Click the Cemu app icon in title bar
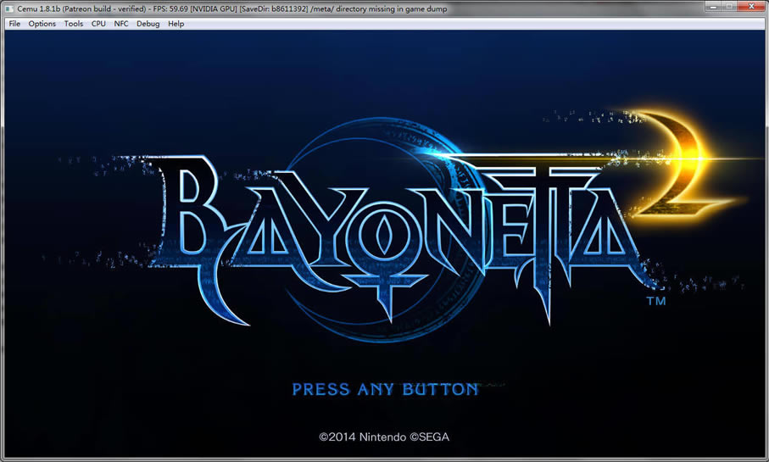 9,8
